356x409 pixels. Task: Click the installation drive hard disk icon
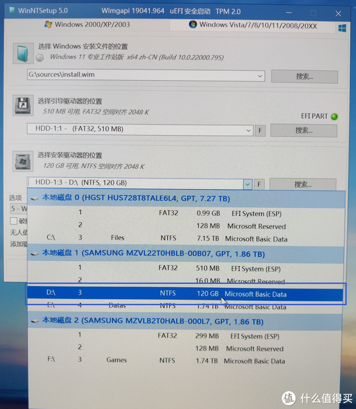coord(23,161)
